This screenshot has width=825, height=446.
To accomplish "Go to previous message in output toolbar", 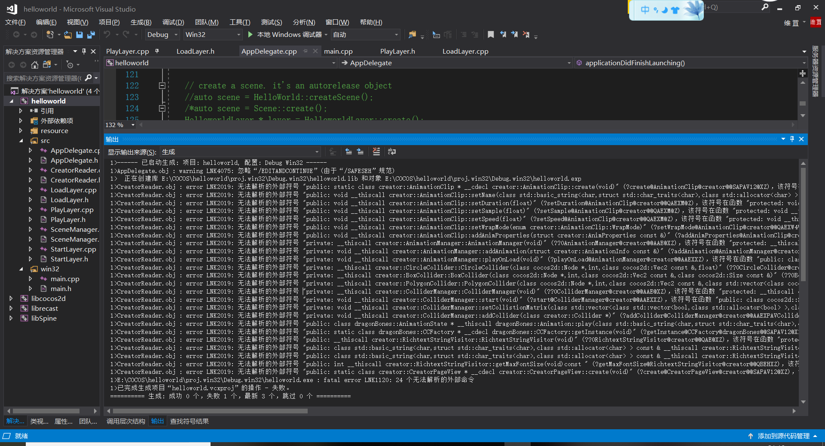I will click(x=348, y=152).
